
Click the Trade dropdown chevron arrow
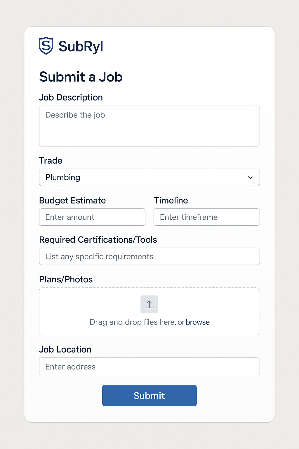click(x=250, y=177)
